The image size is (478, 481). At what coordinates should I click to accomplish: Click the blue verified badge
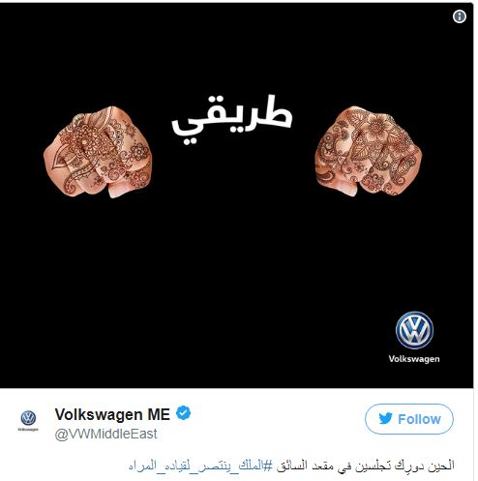click(183, 413)
